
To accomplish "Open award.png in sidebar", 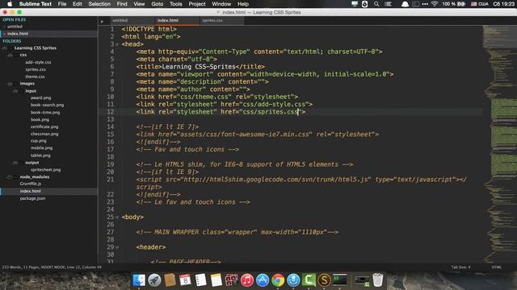I will 40,98.
